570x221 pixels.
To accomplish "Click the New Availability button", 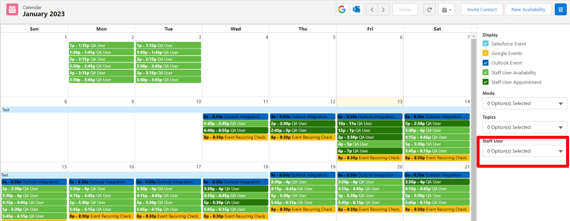I will pos(528,10).
